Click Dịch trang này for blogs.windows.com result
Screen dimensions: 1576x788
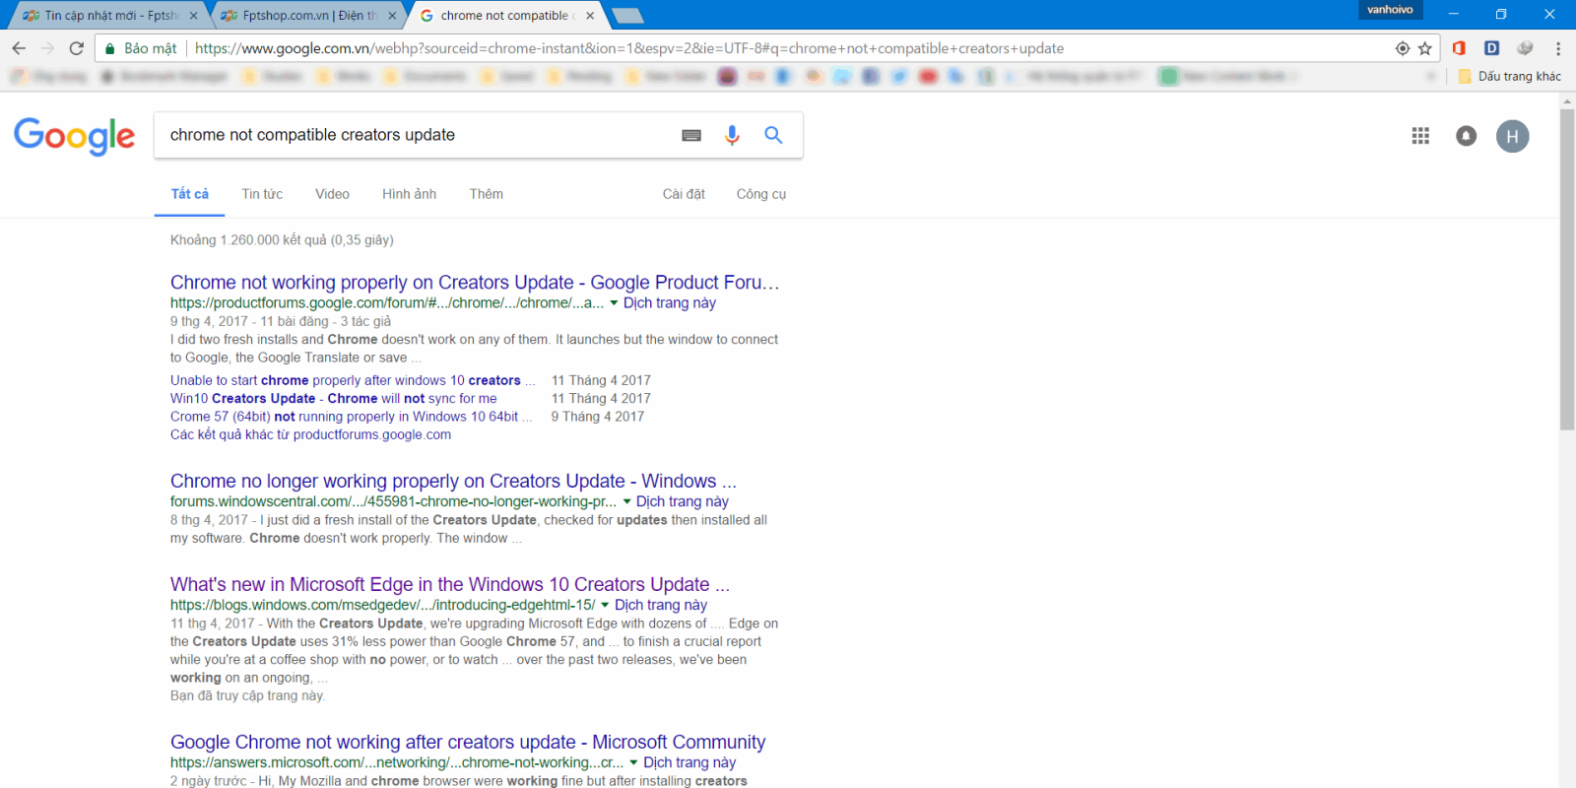(661, 605)
